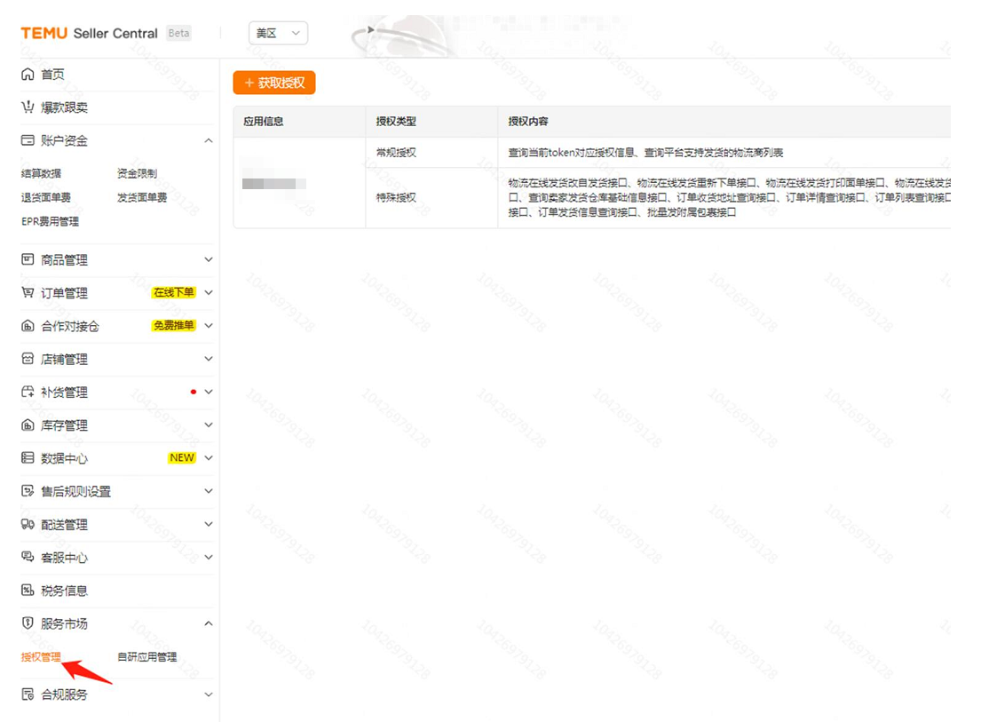Open 自研应用管理 submenu item
Viewport: 981px width, 722px height.
click(x=146, y=657)
